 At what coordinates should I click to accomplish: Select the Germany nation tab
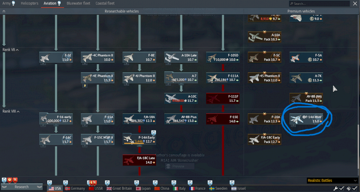(x=75, y=188)
